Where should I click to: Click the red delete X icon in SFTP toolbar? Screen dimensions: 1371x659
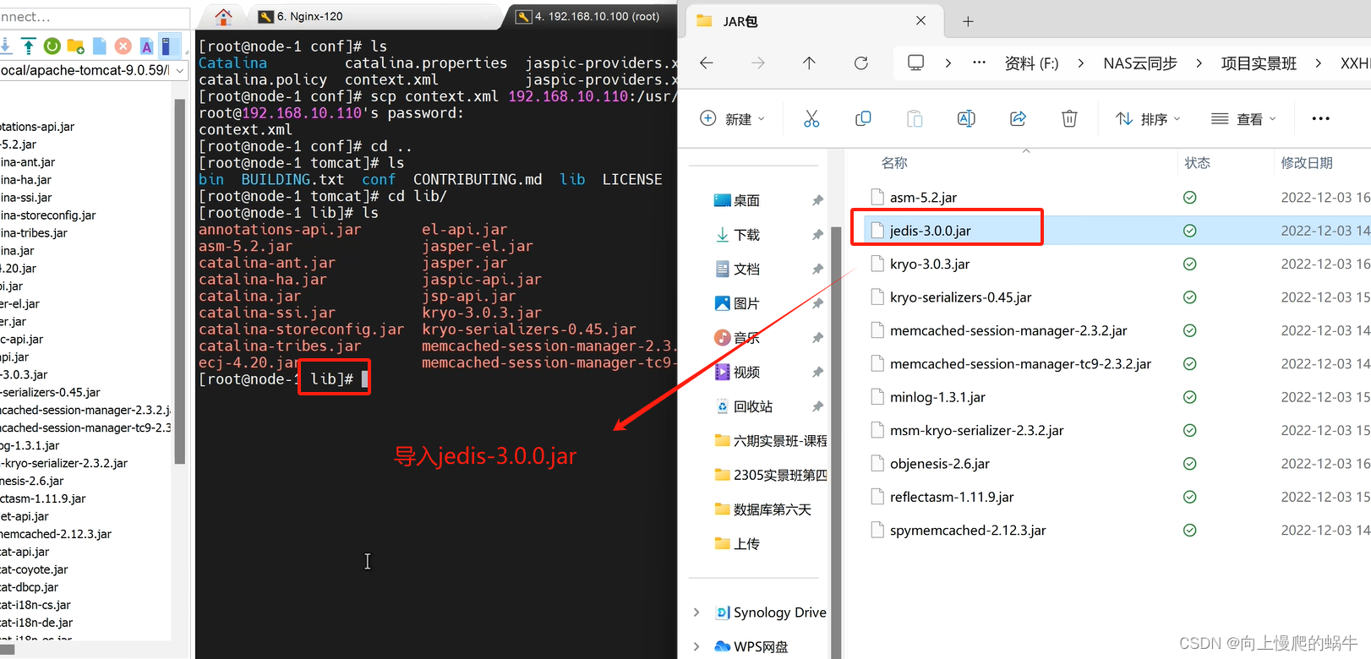tap(123, 46)
